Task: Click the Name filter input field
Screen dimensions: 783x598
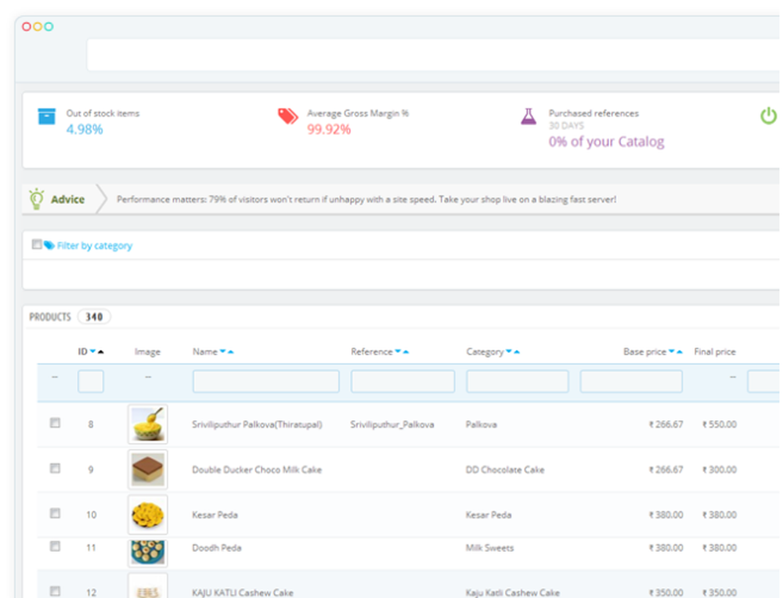Action: click(265, 381)
